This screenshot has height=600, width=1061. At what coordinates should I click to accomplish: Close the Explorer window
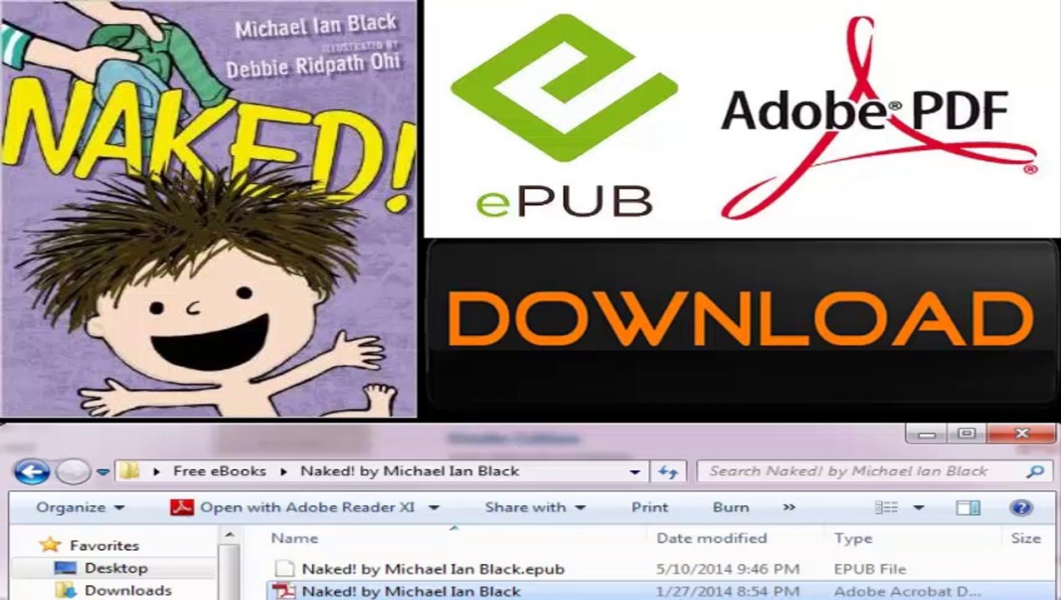(1022, 434)
